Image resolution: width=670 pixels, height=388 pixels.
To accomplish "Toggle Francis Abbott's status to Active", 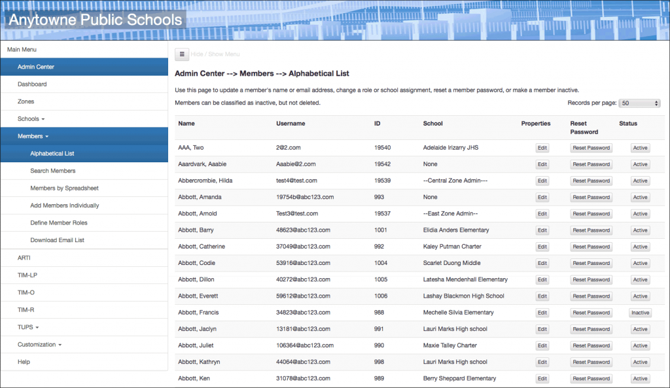I will (x=640, y=312).
